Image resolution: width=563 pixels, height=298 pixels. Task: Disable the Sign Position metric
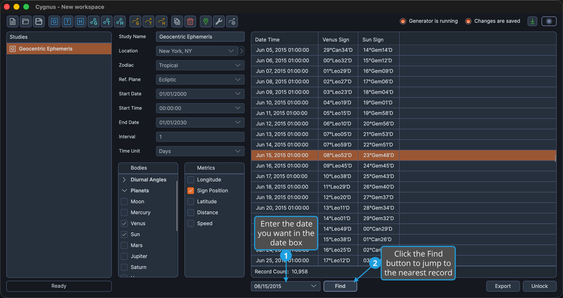point(191,191)
